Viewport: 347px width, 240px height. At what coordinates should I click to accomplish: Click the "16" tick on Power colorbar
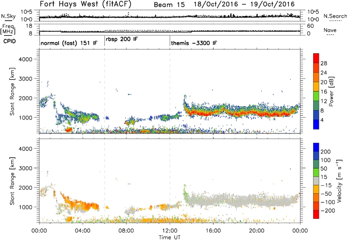click(324, 92)
